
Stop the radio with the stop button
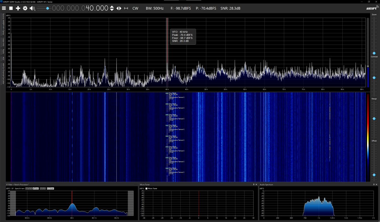coord(11,8)
